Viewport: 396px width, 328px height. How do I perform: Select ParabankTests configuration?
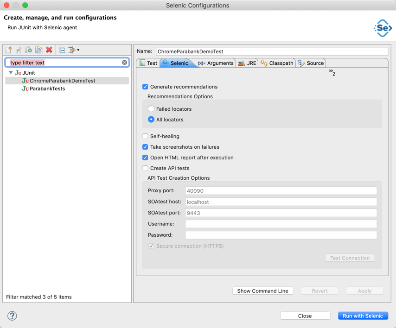[x=67, y=88]
